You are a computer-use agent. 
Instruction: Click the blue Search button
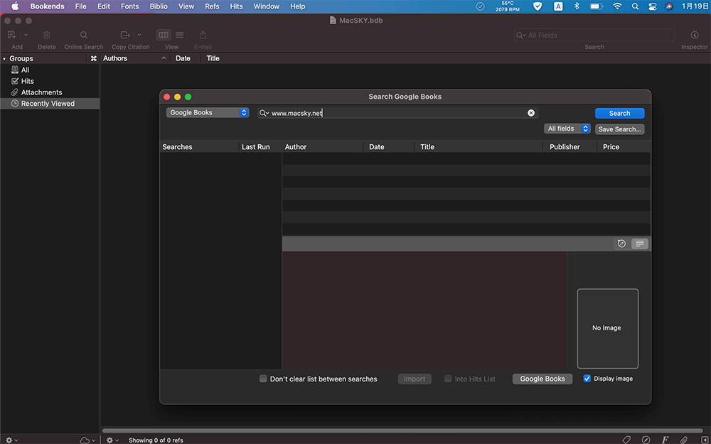[x=619, y=113]
